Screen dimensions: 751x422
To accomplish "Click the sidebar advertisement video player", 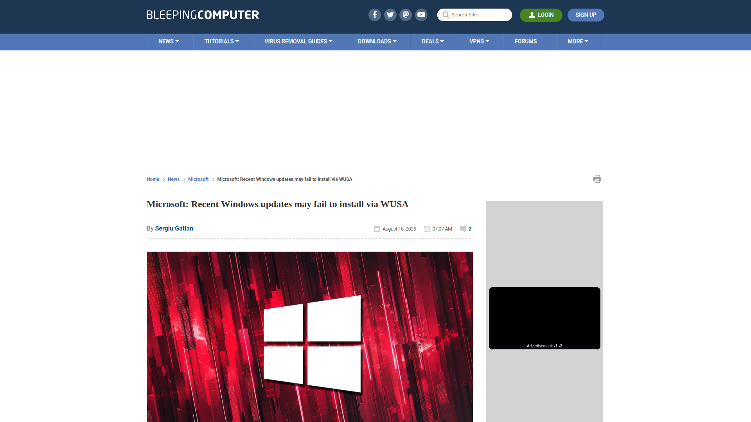I will point(544,318).
